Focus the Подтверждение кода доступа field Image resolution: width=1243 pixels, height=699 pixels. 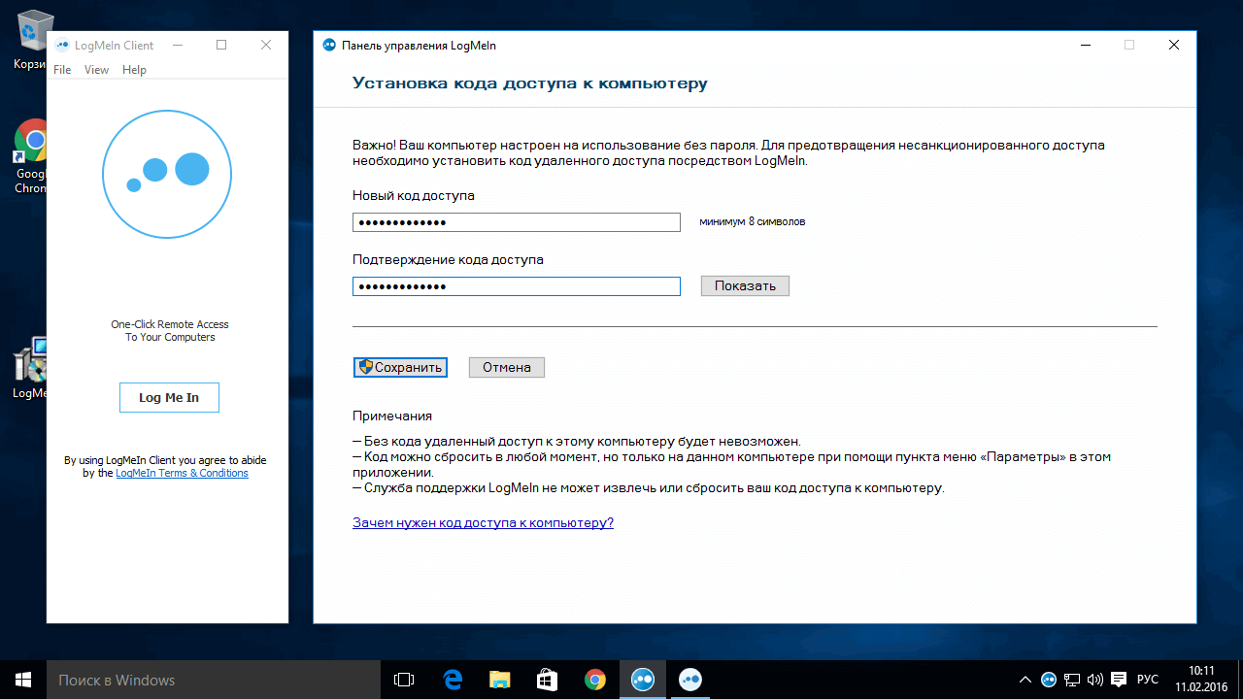pos(517,286)
